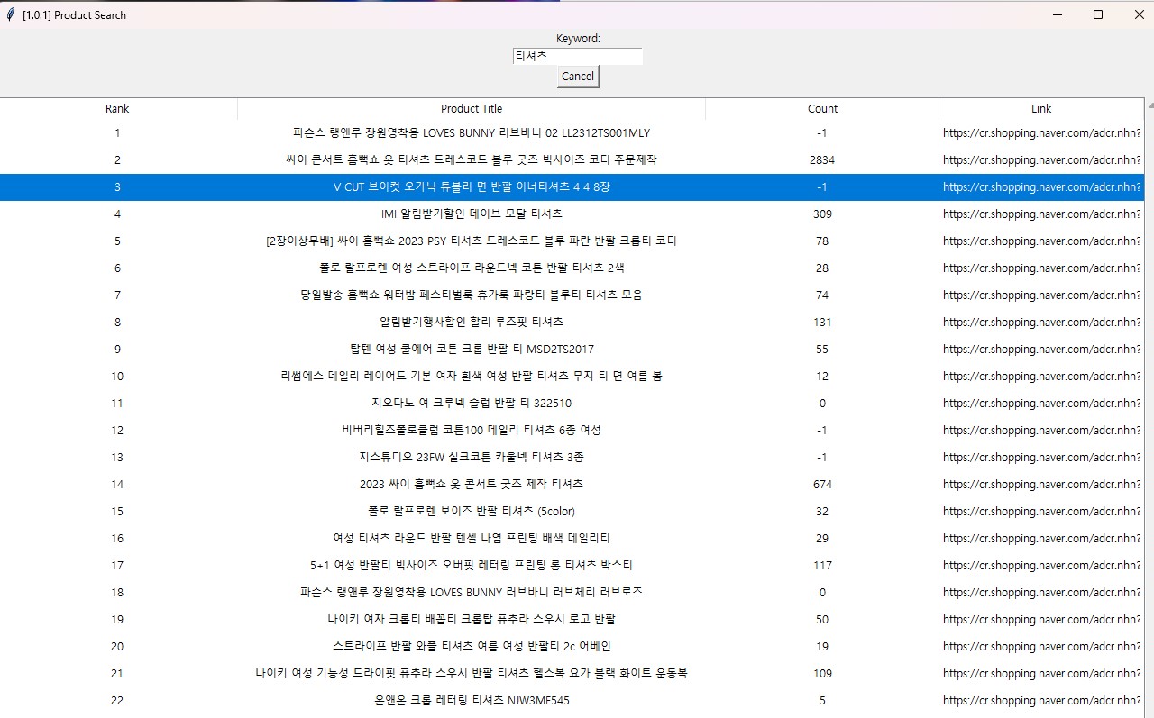1154x718 pixels.
Task: Click the Keyword input field
Action: [577, 56]
